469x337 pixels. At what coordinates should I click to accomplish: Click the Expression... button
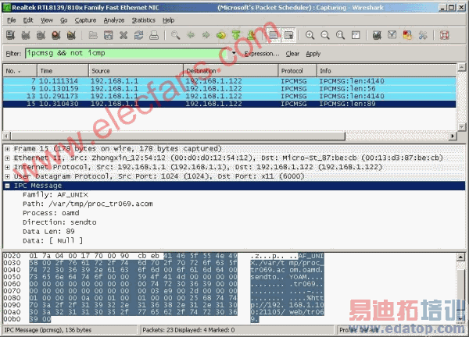(x=262, y=54)
